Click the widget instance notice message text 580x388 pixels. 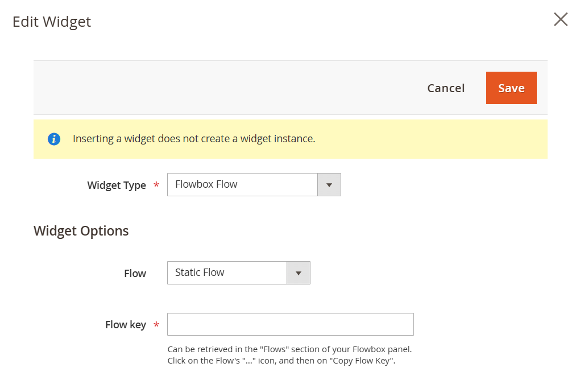[194, 139]
